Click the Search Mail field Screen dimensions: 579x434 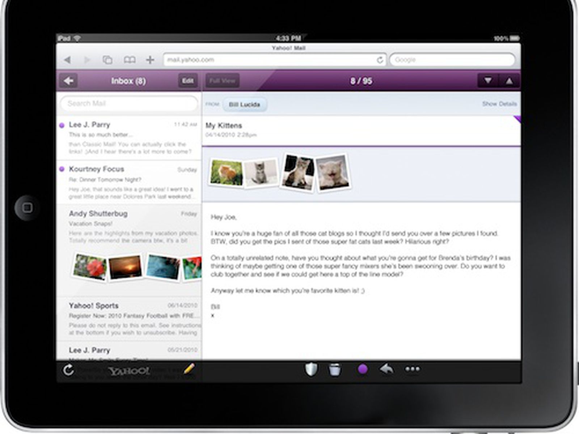(129, 103)
